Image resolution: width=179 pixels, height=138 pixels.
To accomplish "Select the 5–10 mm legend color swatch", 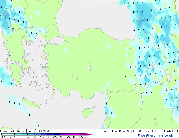I will click(x=31, y=134).
